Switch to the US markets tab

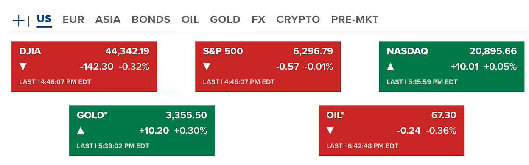pyautogui.click(x=44, y=20)
